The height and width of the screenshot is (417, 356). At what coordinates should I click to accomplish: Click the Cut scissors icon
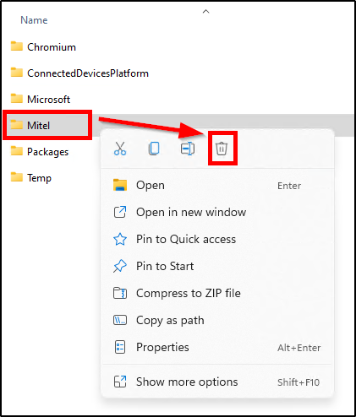120,149
